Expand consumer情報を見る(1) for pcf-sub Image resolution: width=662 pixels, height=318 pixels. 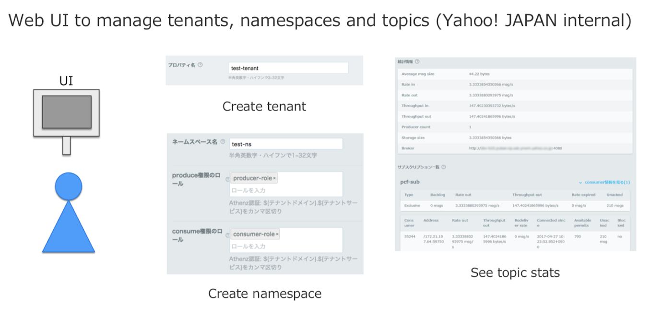(604, 182)
